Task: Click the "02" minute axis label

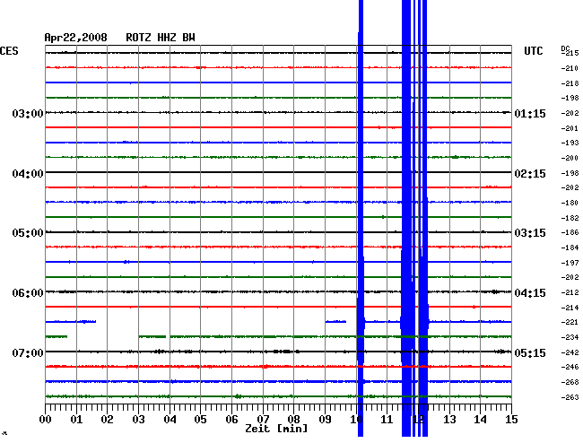Action: click(107, 420)
